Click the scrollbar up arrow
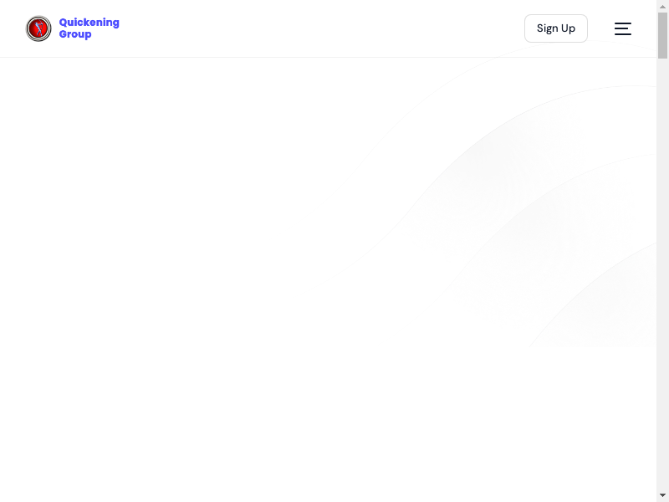The height and width of the screenshot is (502, 669). [x=662, y=7]
